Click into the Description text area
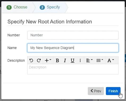The width and height of the screenshot is (126, 101). click(73, 69)
